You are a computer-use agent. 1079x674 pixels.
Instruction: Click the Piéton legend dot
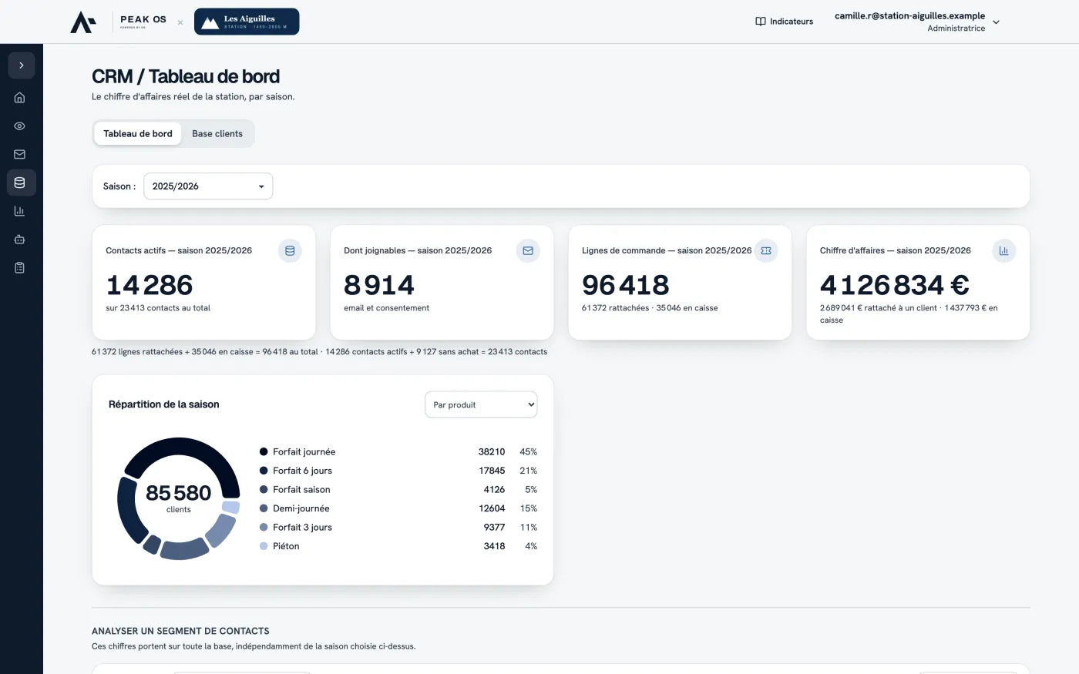coord(264,546)
